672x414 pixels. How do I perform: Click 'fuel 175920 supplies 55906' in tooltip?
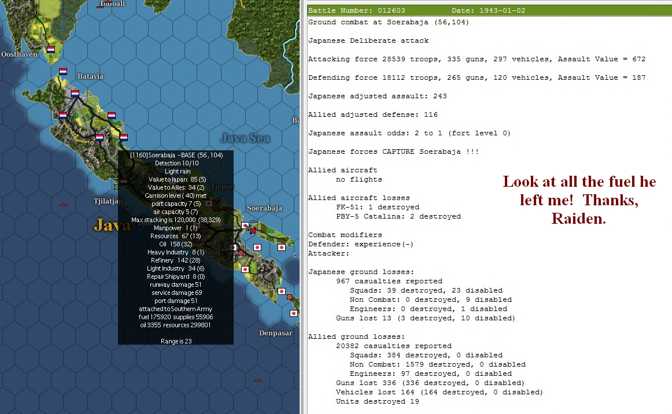(176, 317)
